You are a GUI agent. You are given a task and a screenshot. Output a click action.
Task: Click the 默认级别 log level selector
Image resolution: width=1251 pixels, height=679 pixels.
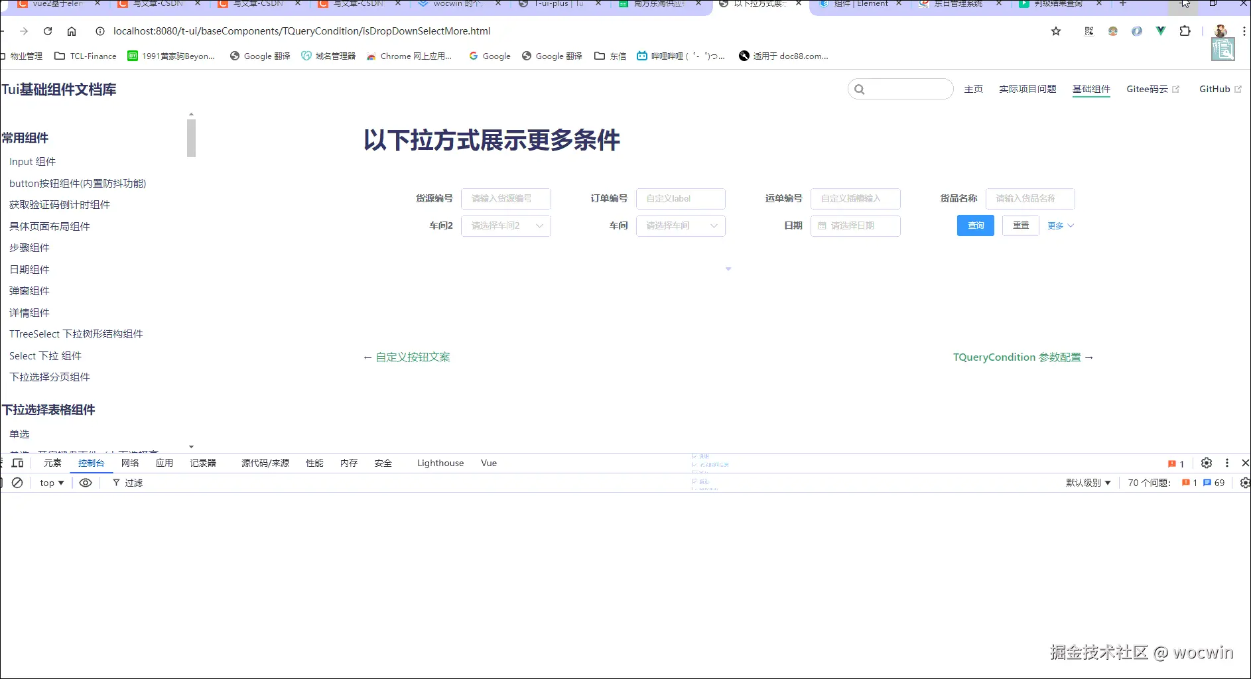point(1086,483)
